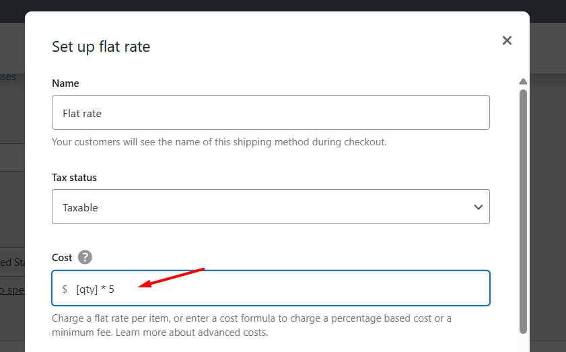This screenshot has height=352, width=566.
Task: Open the Taxable select box
Action: tap(271, 207)
